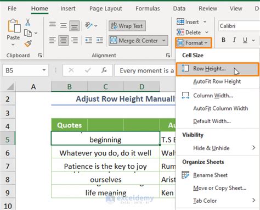Open the Review tab
The width and height of the screenshot is (260, 210).
[x=208, y=8]
